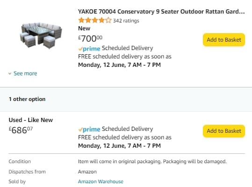Click the rattan garden furniture product thumbnail

pos(41,36)
